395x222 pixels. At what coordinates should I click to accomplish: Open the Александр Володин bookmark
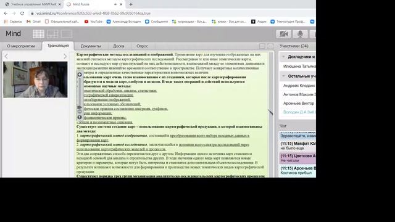coord(123,22)
